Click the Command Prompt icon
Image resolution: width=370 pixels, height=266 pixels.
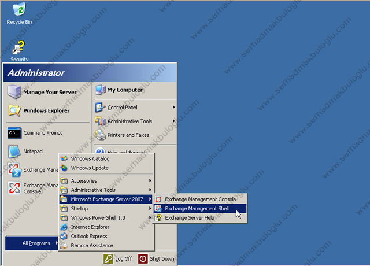14,133
